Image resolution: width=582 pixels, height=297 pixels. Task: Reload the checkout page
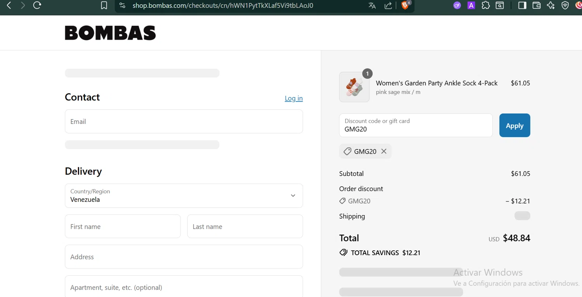(37, 5)
